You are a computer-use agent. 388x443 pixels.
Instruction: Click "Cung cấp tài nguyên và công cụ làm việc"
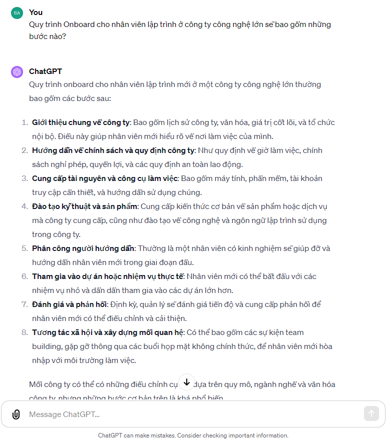coord(105,178)
